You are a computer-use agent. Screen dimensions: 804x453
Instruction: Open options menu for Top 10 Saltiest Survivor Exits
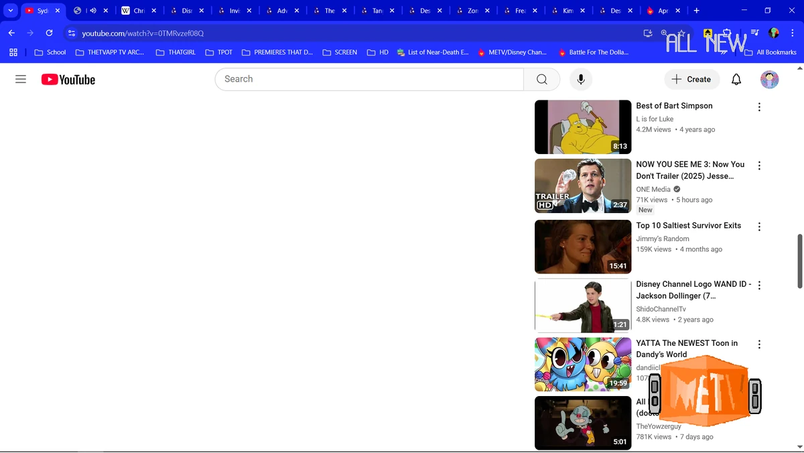click(759, 226)
